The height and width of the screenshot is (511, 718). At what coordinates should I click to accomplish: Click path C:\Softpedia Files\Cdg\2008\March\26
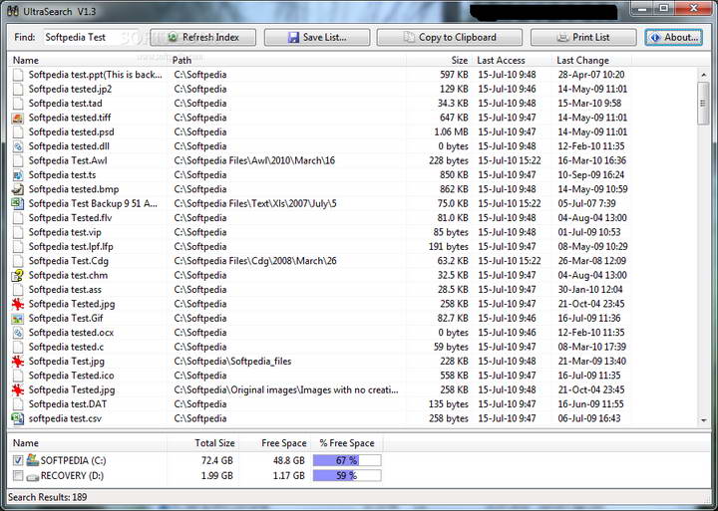click(x=255, y=261)
